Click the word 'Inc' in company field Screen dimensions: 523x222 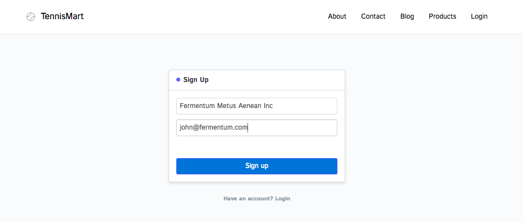tap(268, 106)
